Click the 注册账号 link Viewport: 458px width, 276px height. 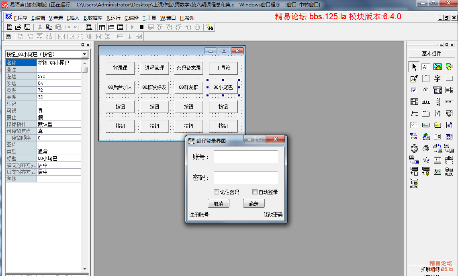(x=199, y=215)
